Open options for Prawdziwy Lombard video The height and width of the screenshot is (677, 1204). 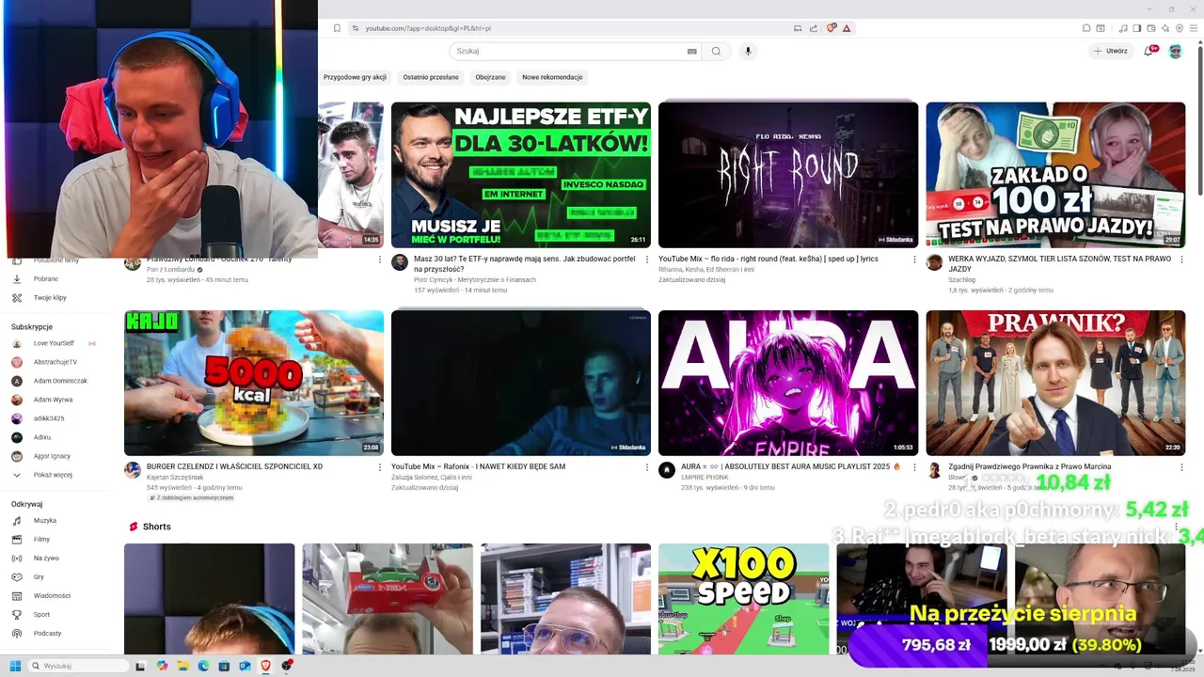tap(380, 260)
